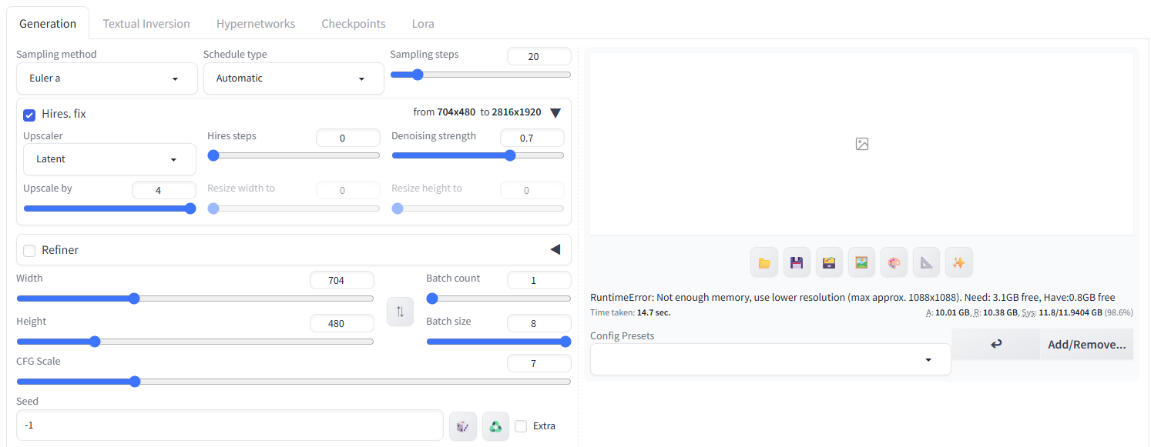1151x447 pixels.
Task: Open the Schedule type dropdown
Action: pyautogui.click(x=294, y=78)
